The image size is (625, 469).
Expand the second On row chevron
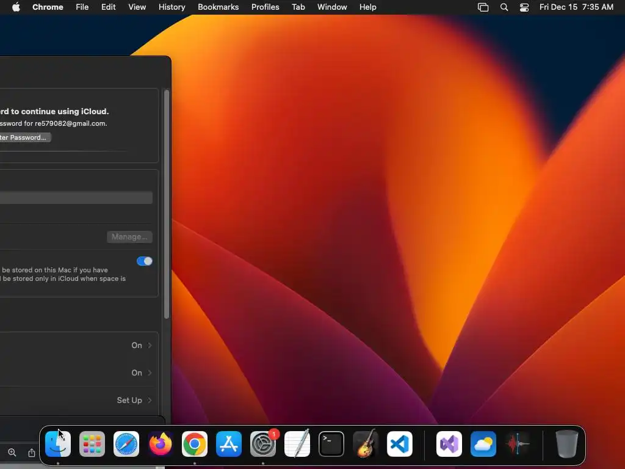point(150,373)
